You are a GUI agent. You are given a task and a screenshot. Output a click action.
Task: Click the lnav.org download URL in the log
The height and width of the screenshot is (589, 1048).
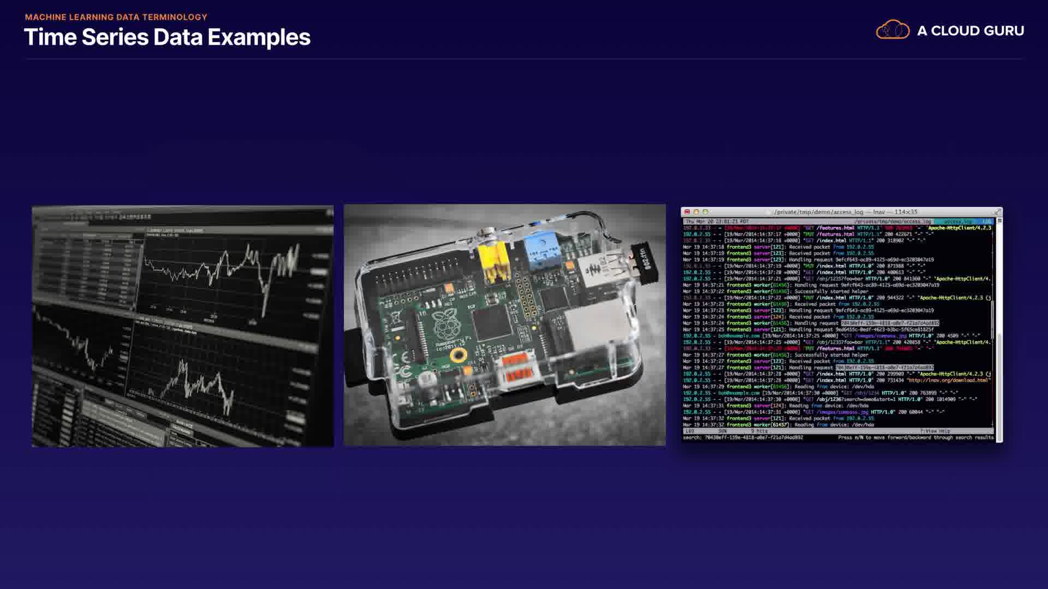(x=949, y=380)
